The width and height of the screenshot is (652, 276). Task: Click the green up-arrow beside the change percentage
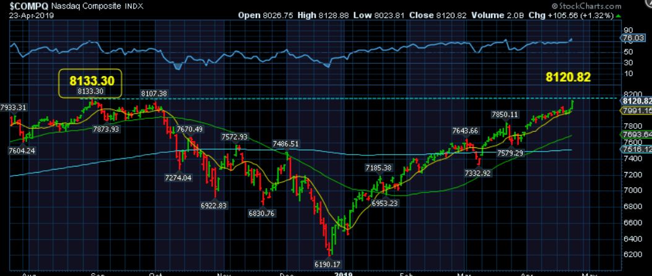(x=619, y=15)
